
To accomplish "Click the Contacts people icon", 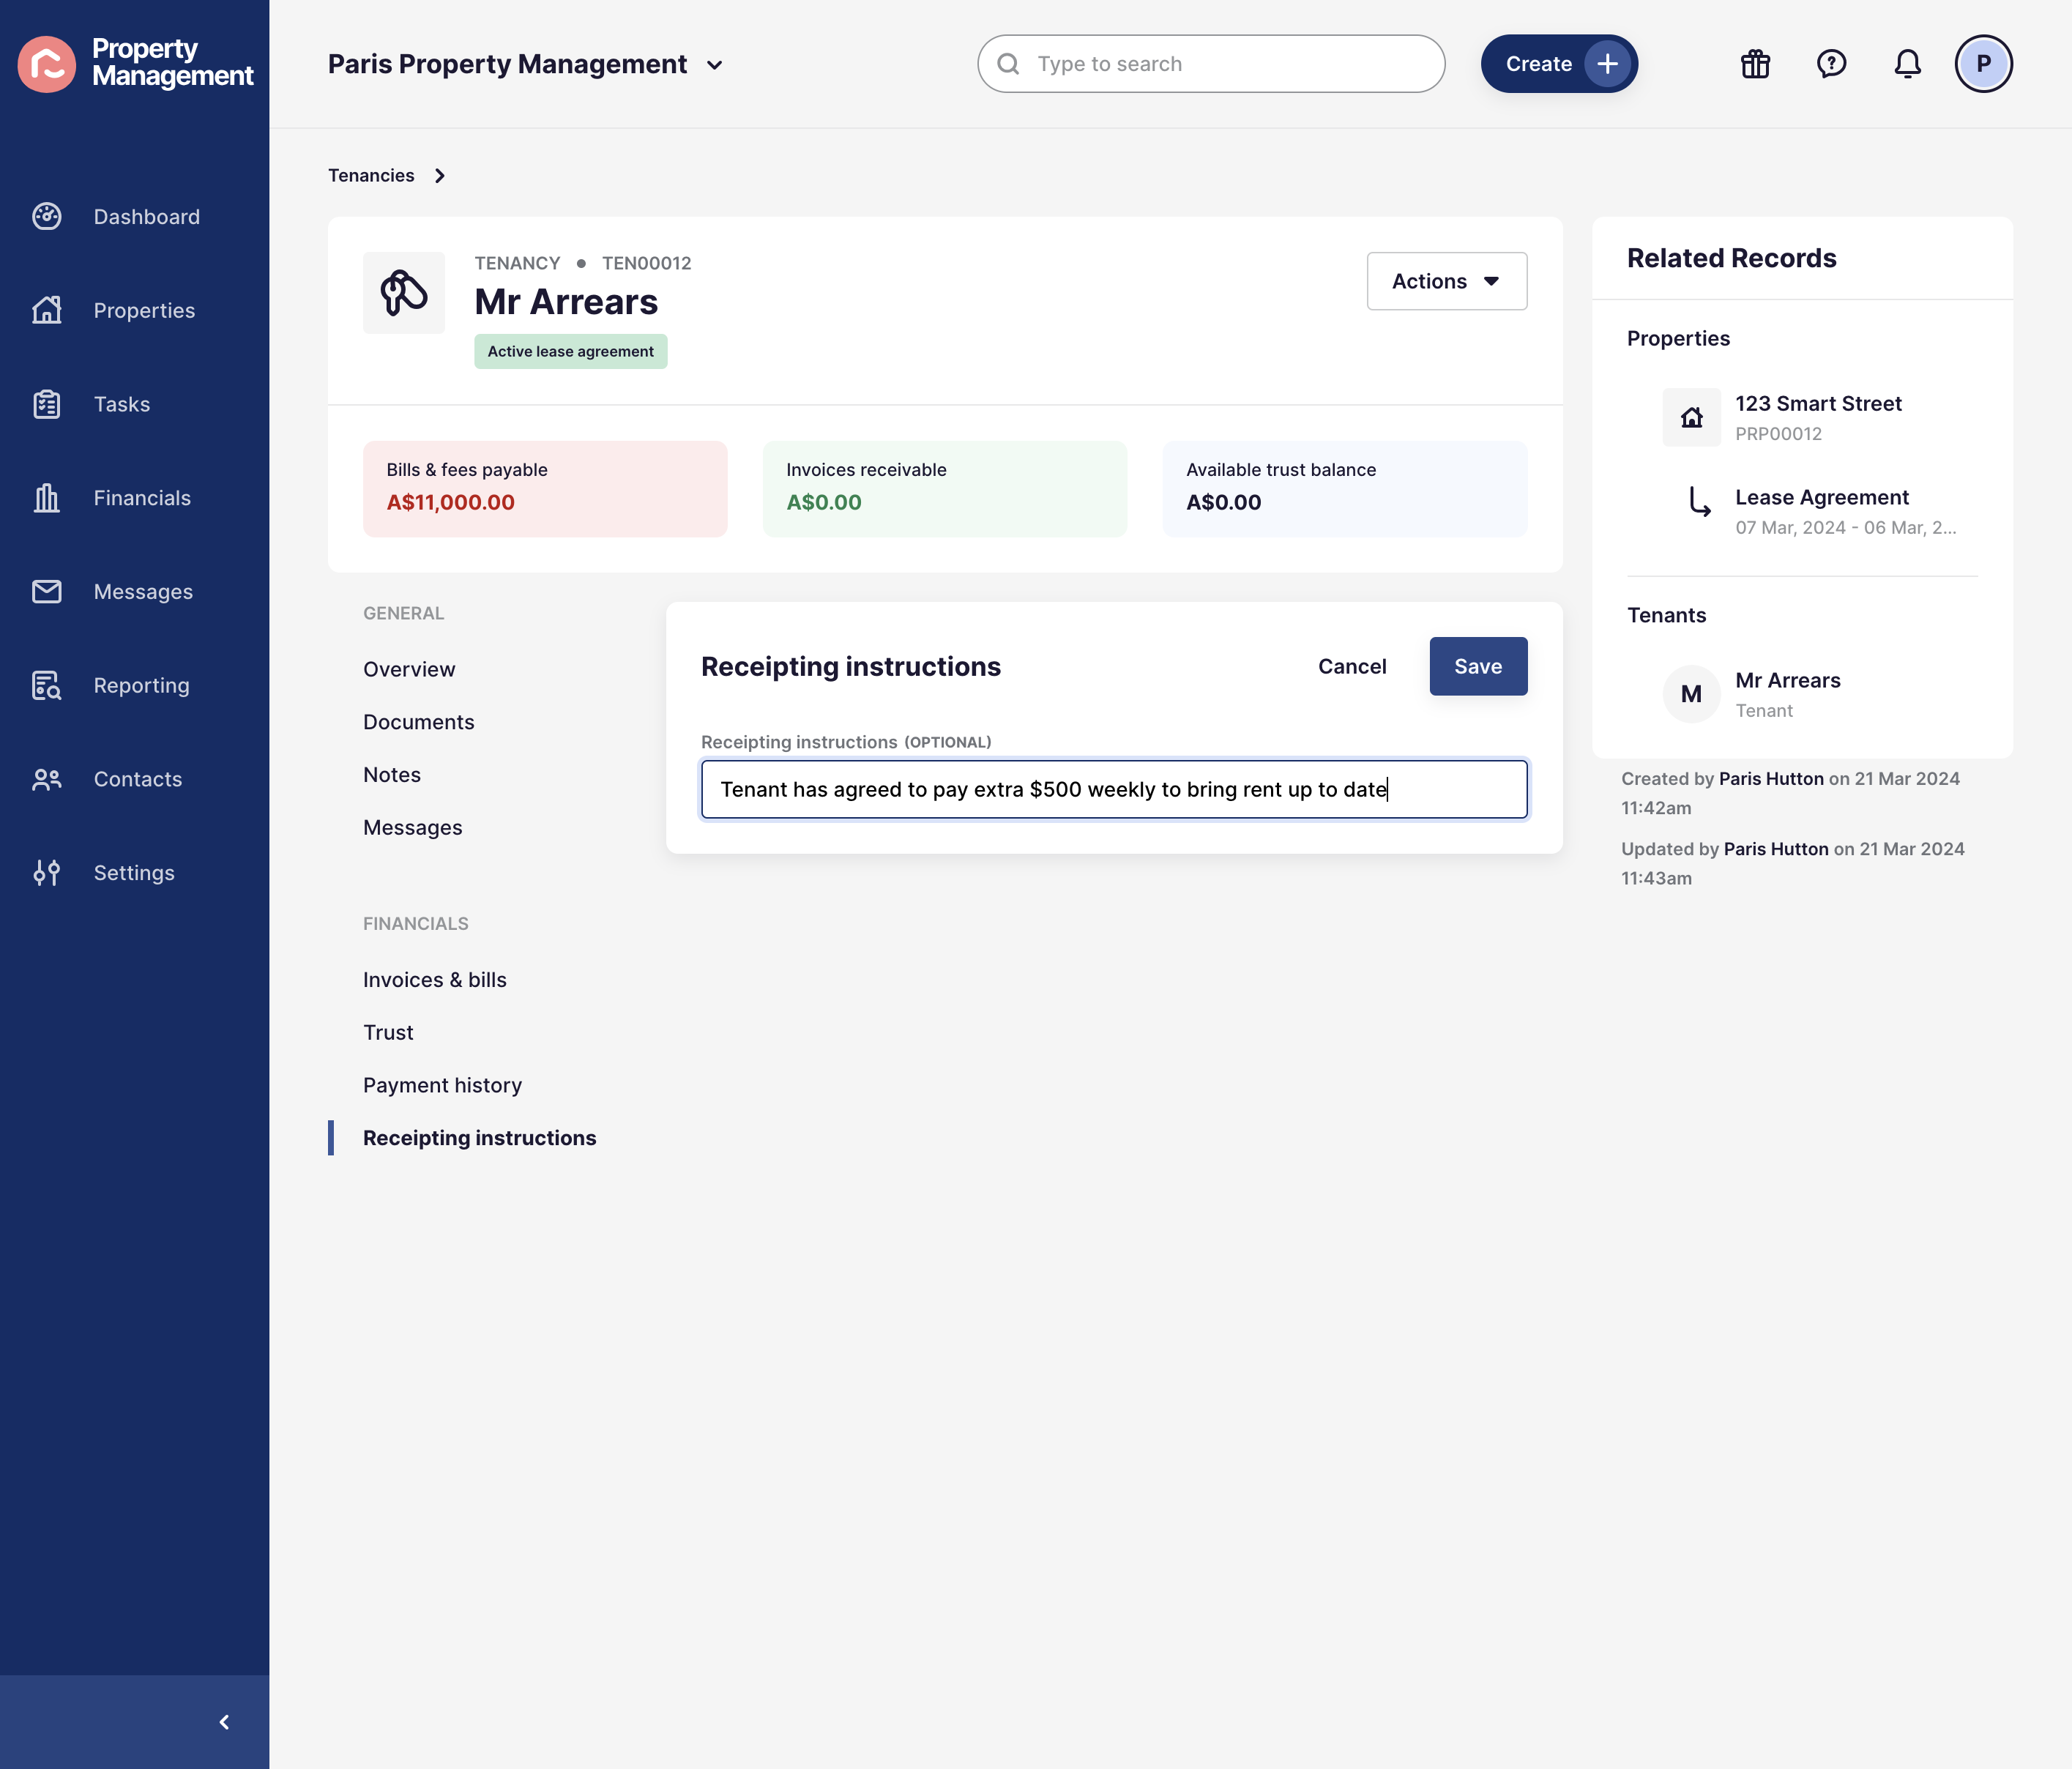I will pyautogui.click(x=47, y=779).
